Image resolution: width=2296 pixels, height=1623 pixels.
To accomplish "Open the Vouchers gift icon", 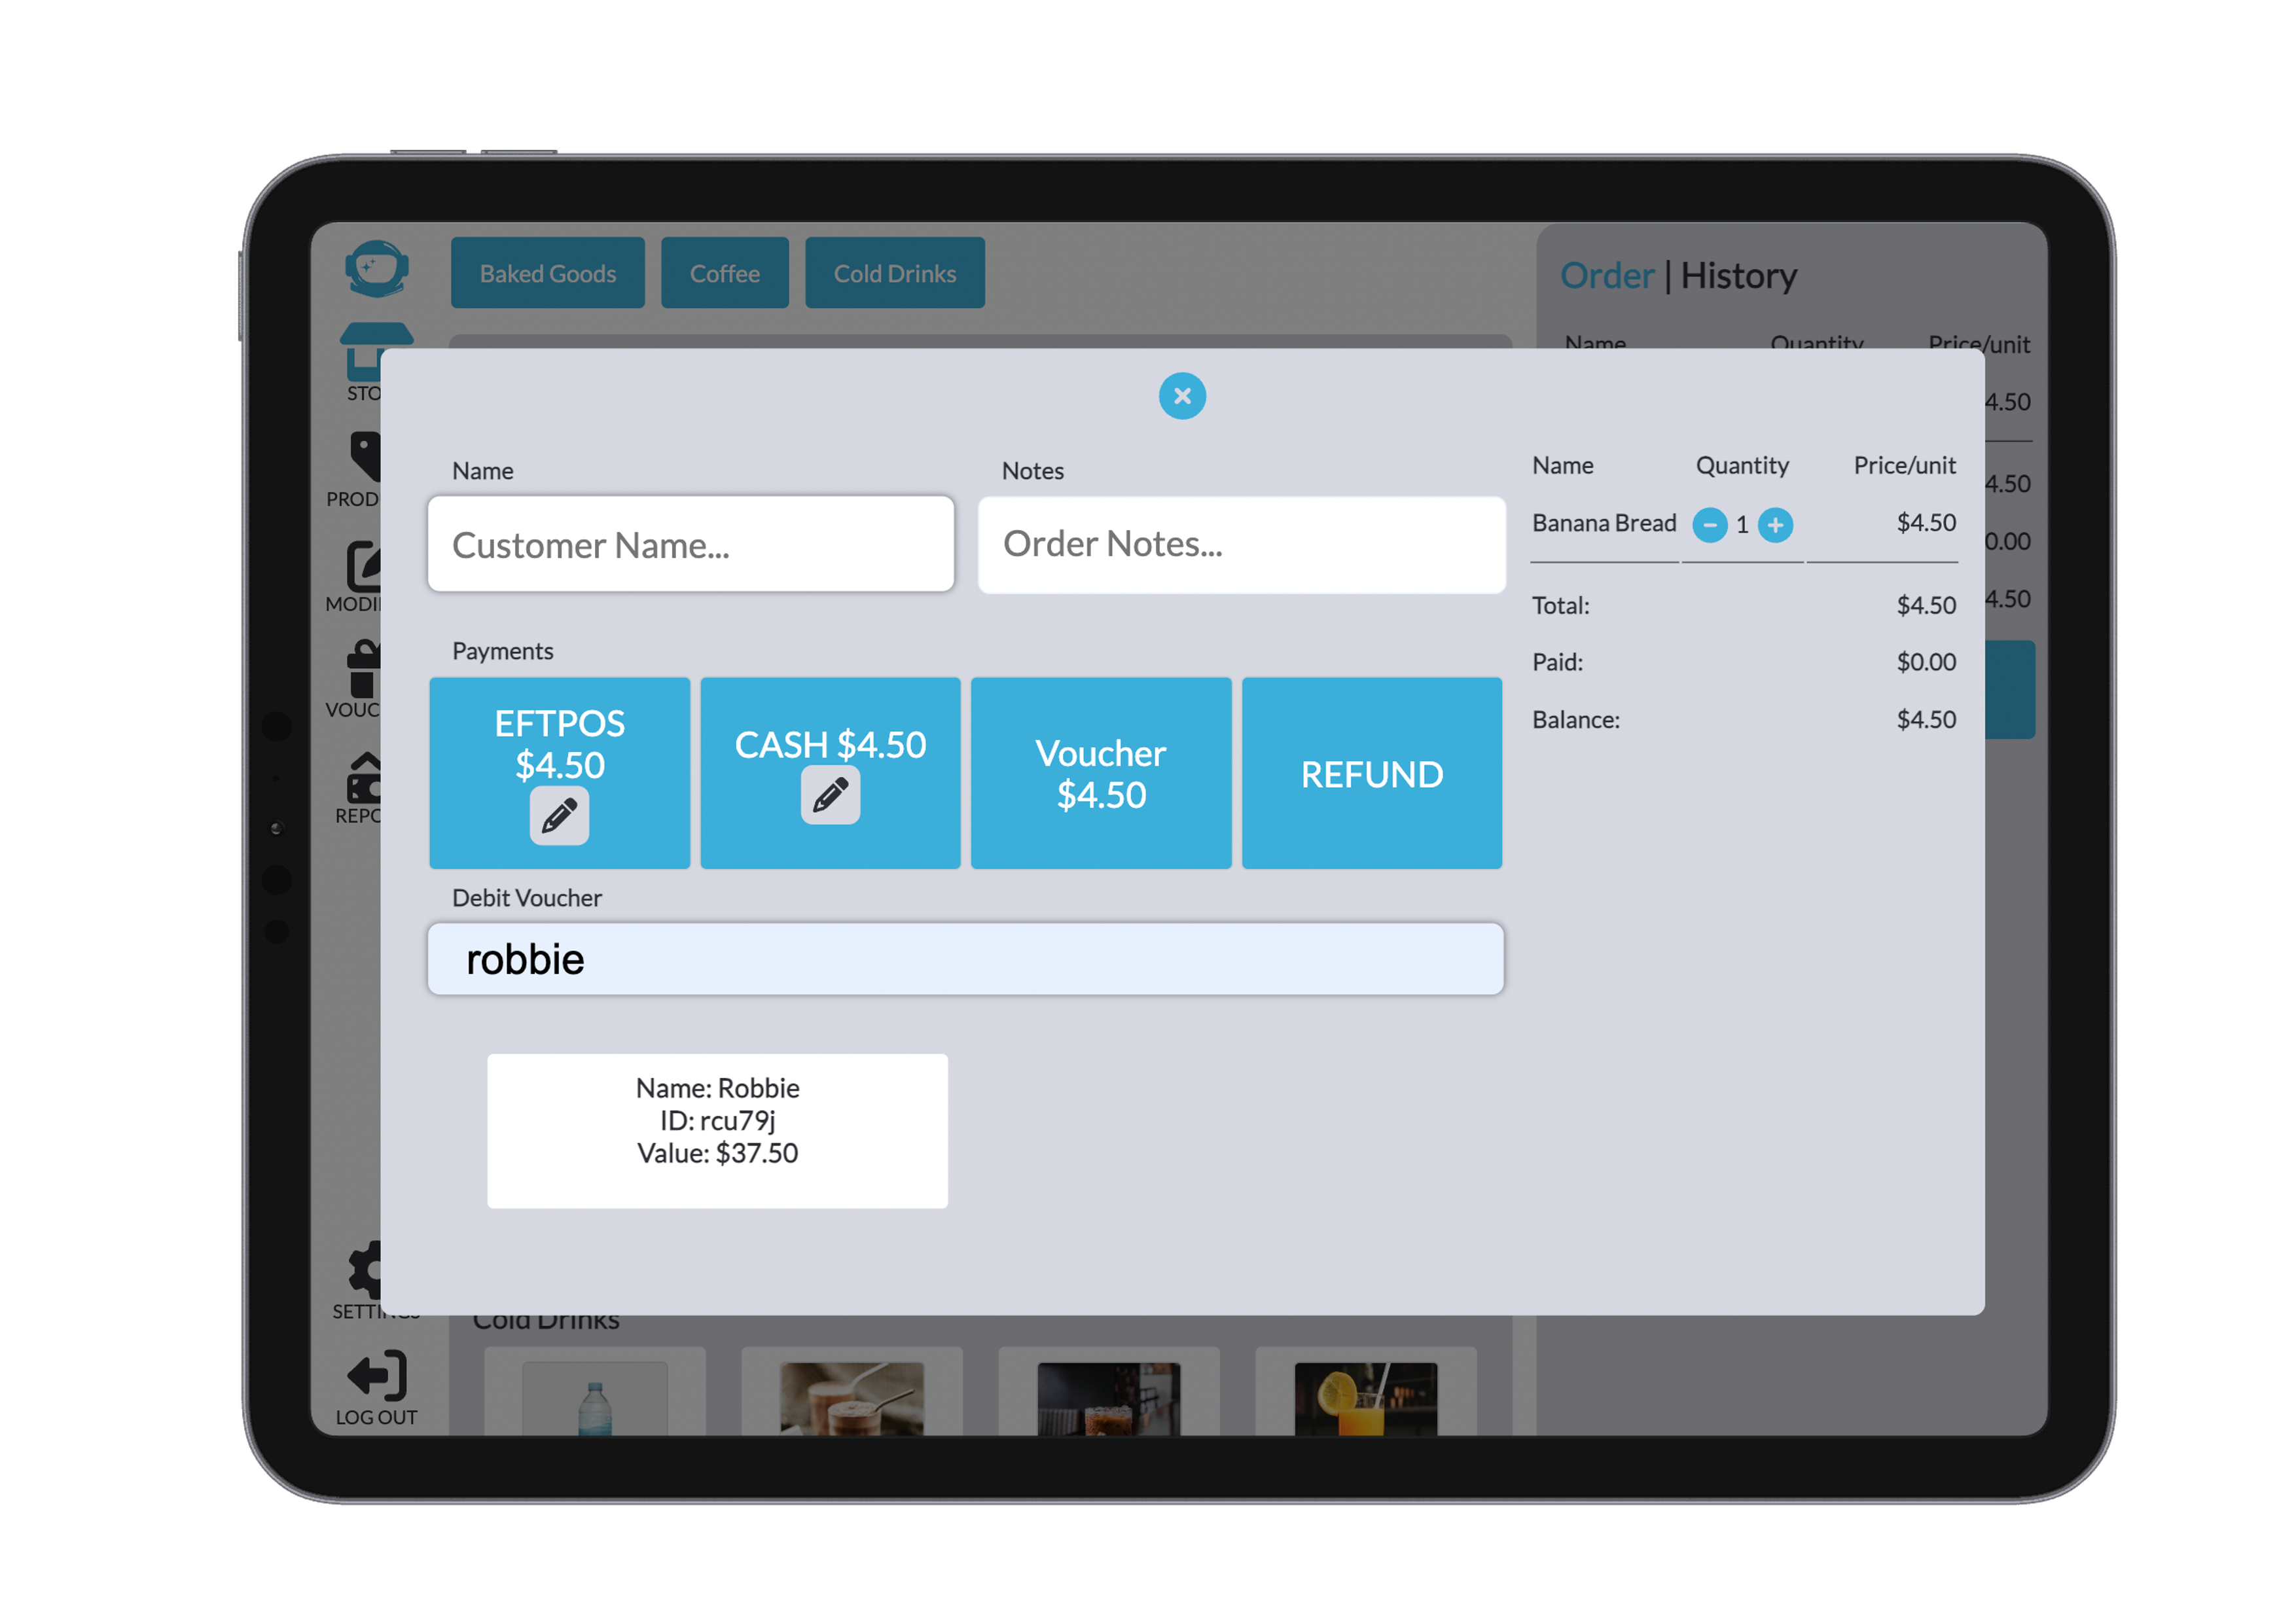I will (x=363, y=670).
